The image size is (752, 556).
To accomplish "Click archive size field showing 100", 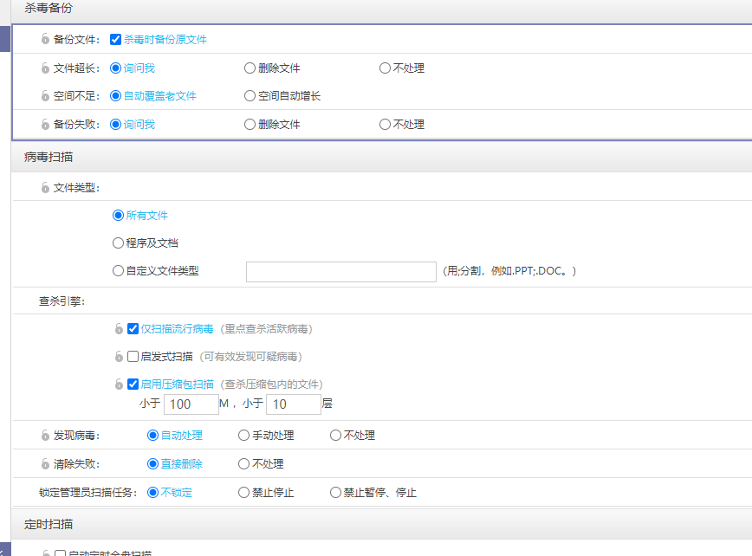I will click(191, 404).
